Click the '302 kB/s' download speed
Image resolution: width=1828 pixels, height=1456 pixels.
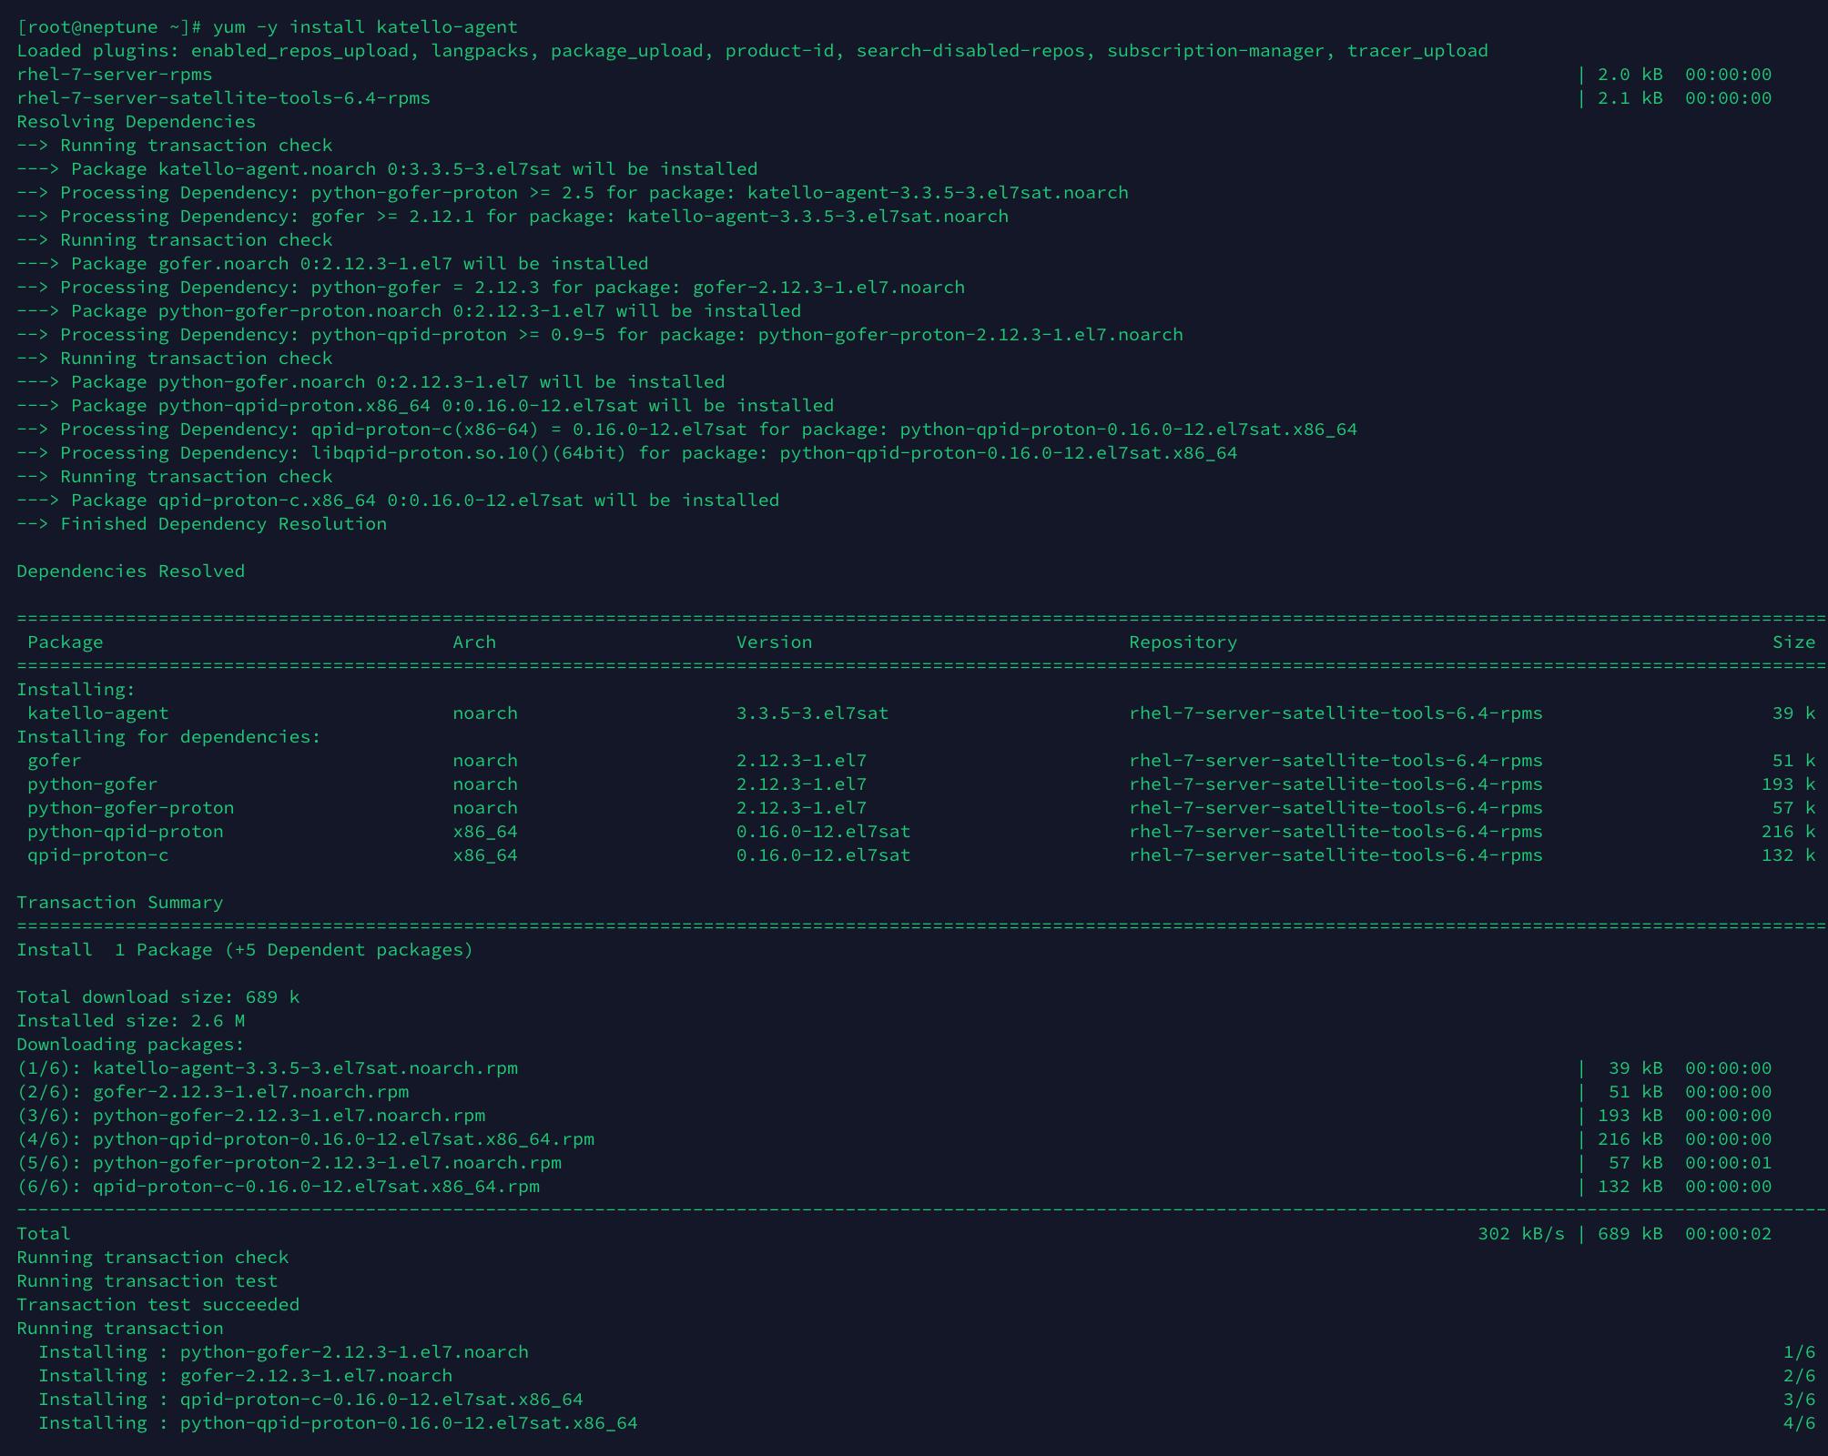coord(1520,1234)
